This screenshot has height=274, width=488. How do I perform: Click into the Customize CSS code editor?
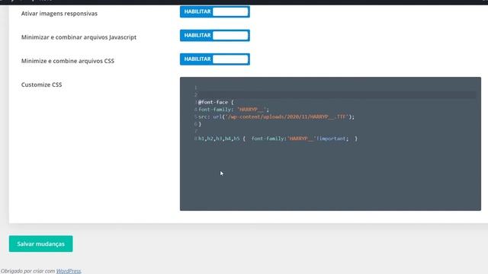330,144
